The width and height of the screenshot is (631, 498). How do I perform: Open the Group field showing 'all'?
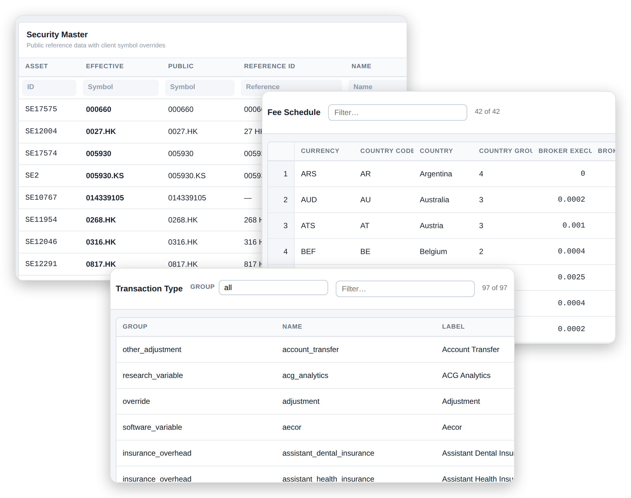pyautogui.click(x=273, y=288)
